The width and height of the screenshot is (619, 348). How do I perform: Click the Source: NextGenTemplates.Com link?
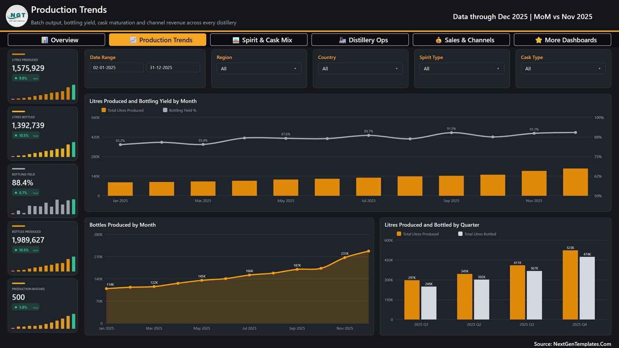coord(573,344)
